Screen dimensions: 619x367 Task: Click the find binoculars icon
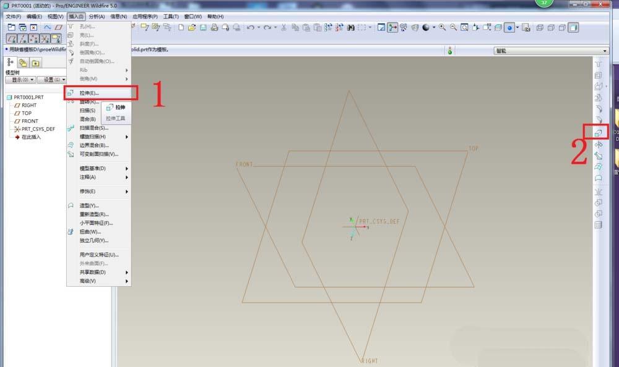tap(350, 27)
